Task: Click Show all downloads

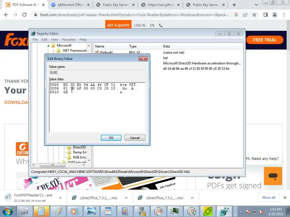Action: [269, 198]
